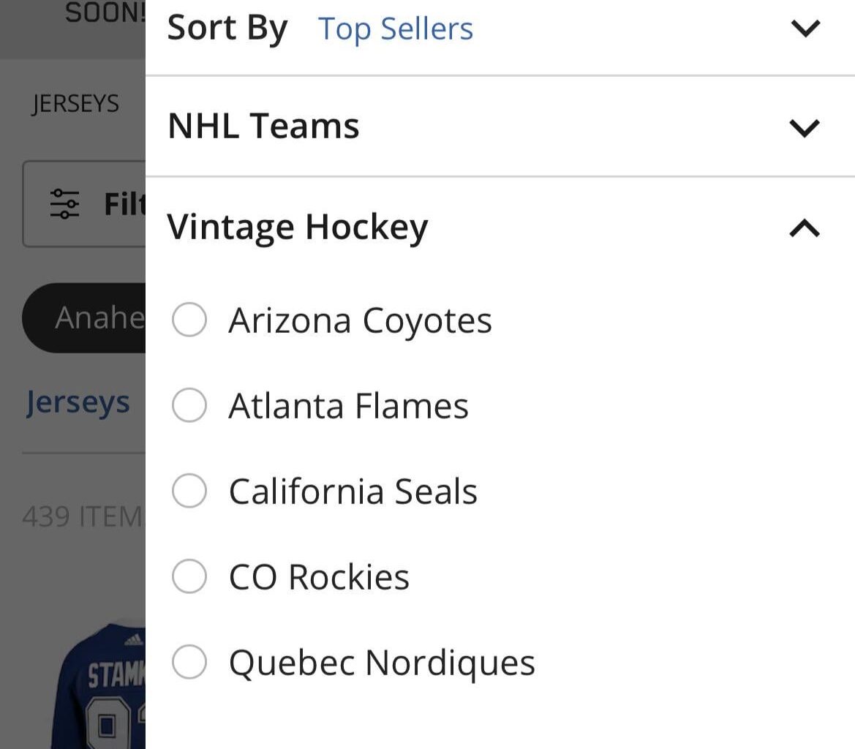
Task: Pick the California Seals radio button
Action: coord(189,491)
